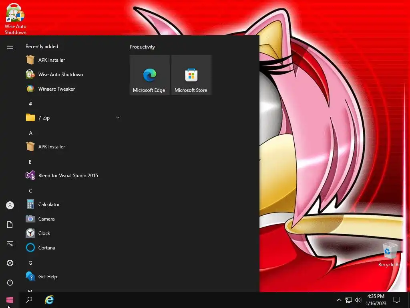The image size is (410, 308).
Task: Open Documents from Start sidebar
Action: [x=10, y=225]
